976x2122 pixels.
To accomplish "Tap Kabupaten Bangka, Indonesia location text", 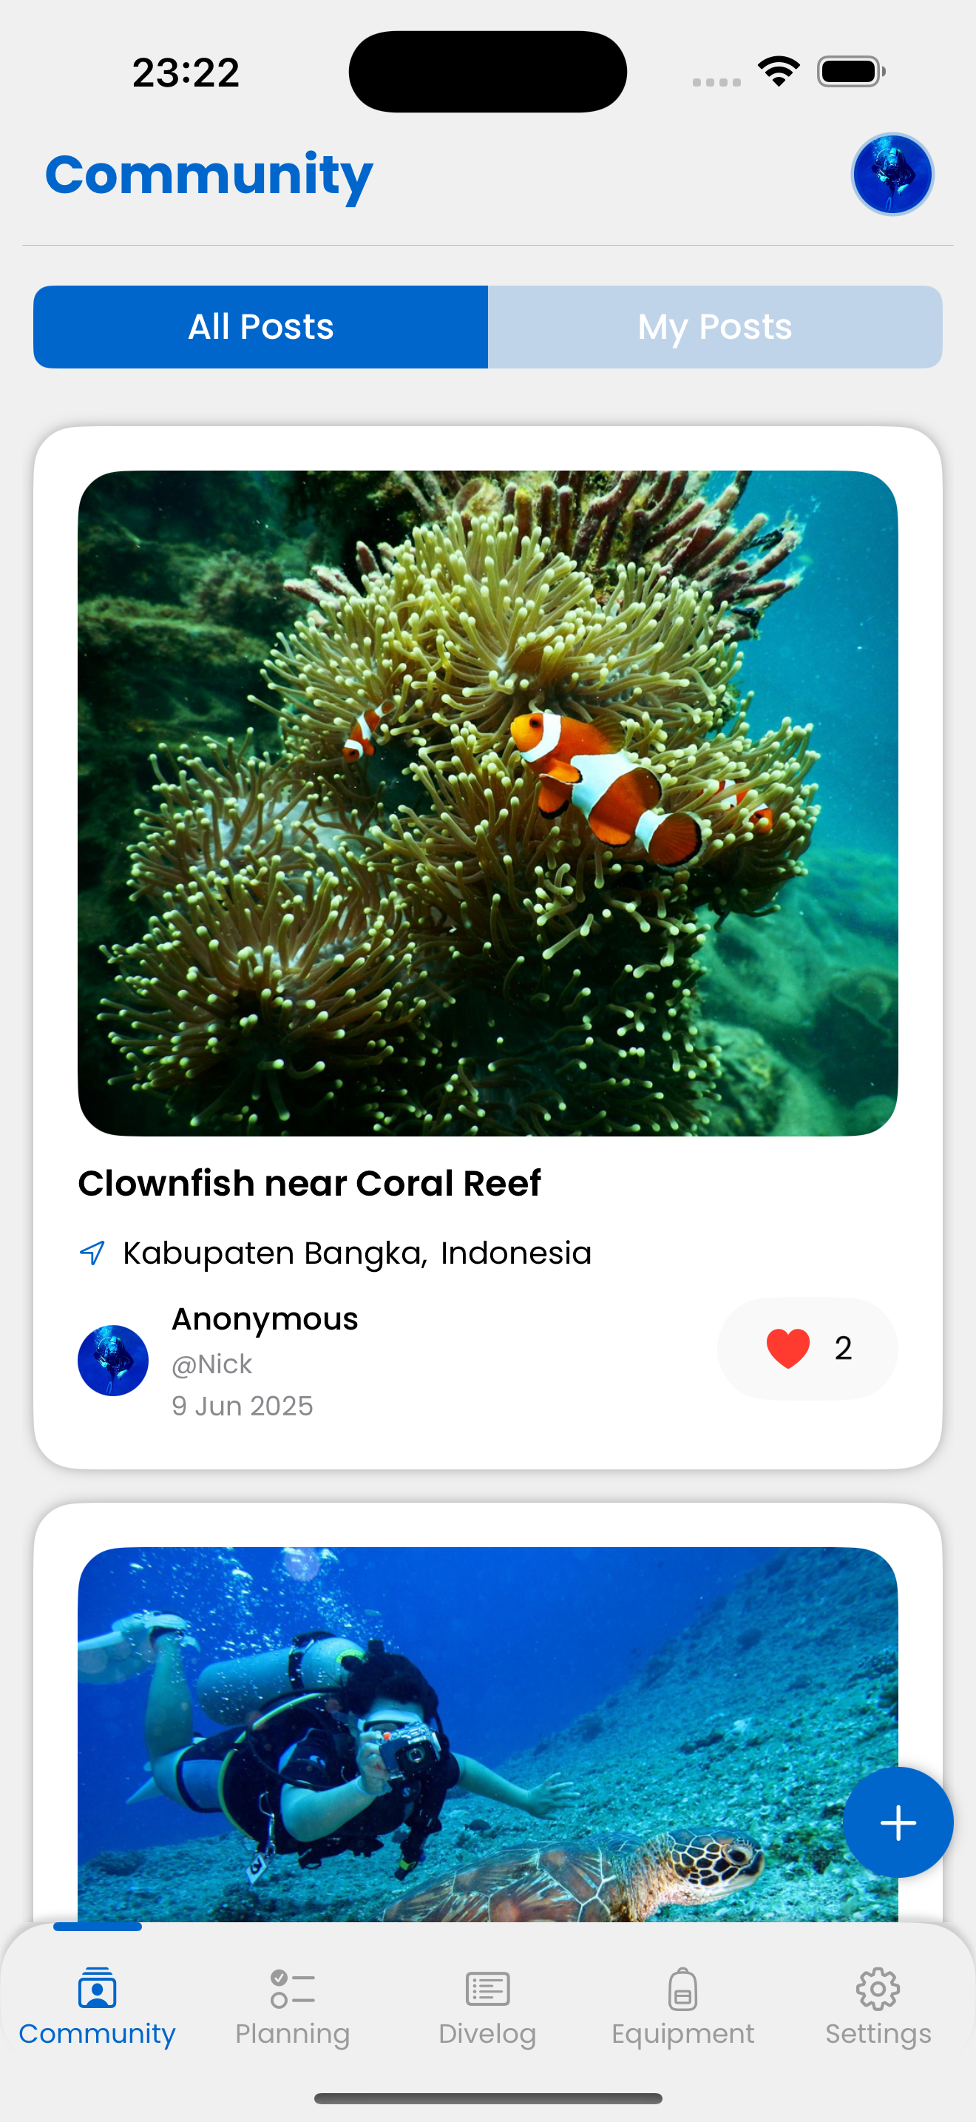I will click(x=357, y=1253).
